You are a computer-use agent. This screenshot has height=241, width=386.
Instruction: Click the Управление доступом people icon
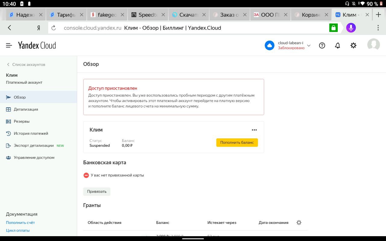pyautogui.click(x=8, y=158)
